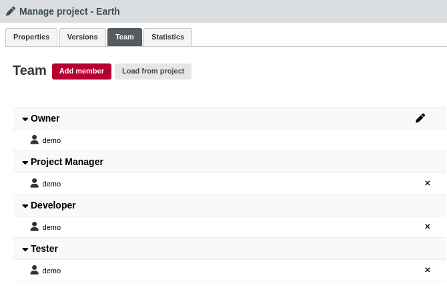This screenshot has height=290, width=447.
Task: Collapse the Project Manager section arrow
Action: coord(25,162)
